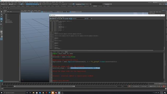
Task: Activate the highlighted Move tool in toolbox
Action: [x=2, y=19]
